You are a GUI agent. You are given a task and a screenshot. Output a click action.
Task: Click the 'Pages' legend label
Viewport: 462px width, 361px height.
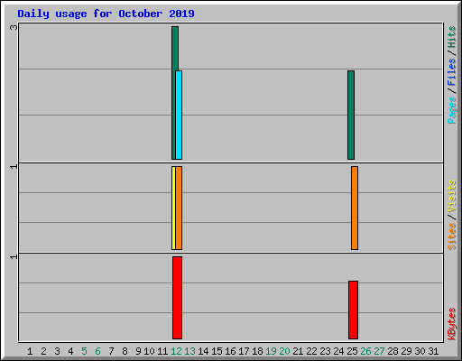click(x=452, y=110)
